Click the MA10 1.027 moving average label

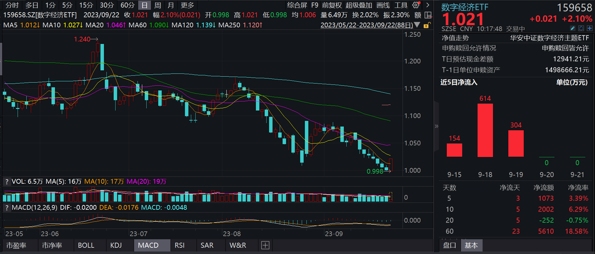(62, 25)
